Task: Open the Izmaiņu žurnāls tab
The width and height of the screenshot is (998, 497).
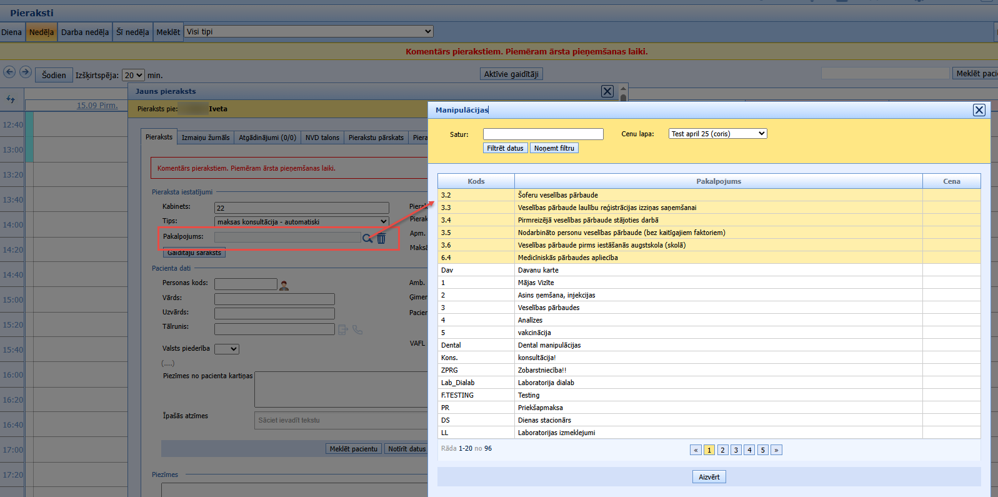Action: tap(206, 138)
